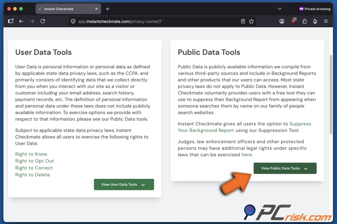This screenshot has width=337, height=224.
Task: Click the 'here' link for protected persons
Action: click(x=247, y=154)
